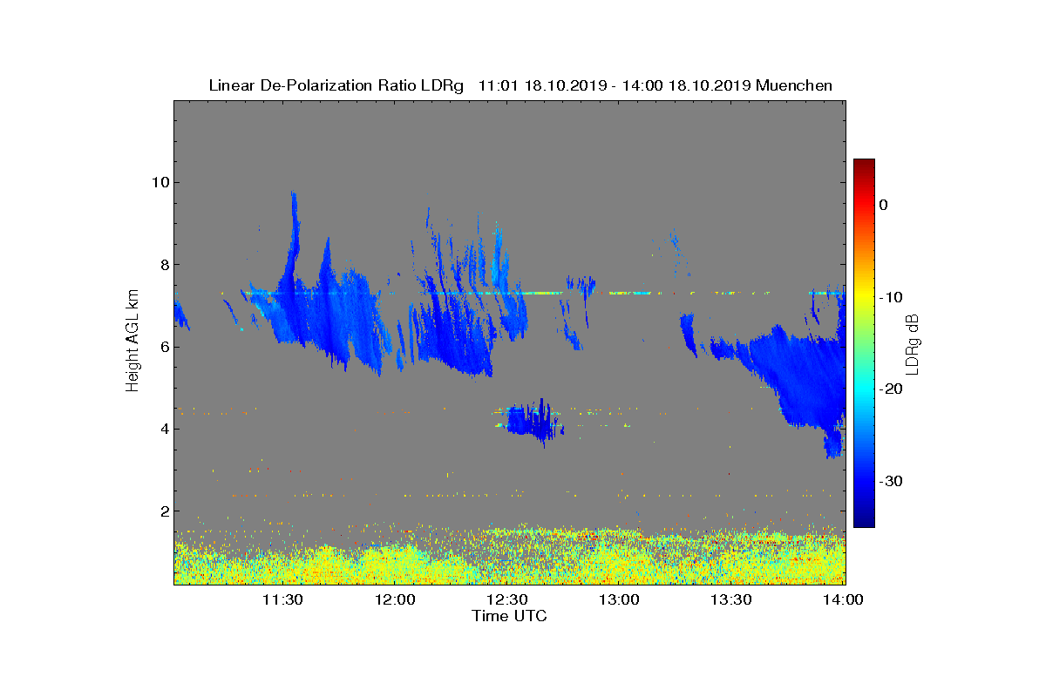
Task: Click the colorbar tick label -20
Action: (889, 389)
